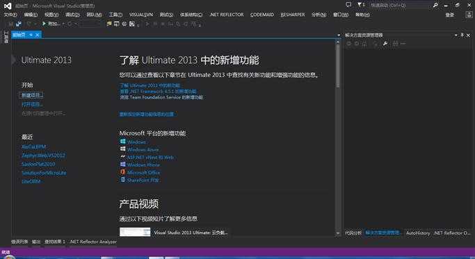
Task: Open the Solution Explorer window position dropdown
Action: tap(456, 35)
